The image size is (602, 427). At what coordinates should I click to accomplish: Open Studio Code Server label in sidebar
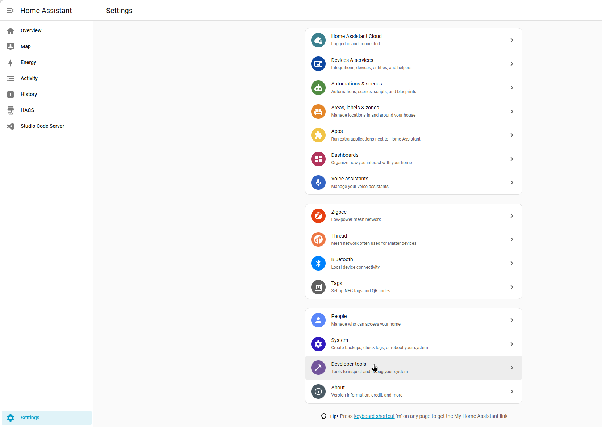pos(42,126)
